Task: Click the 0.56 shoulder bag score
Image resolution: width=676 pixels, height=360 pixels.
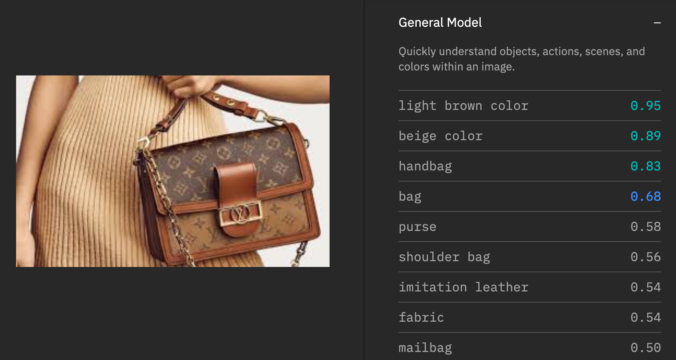Action: (646, 257)
